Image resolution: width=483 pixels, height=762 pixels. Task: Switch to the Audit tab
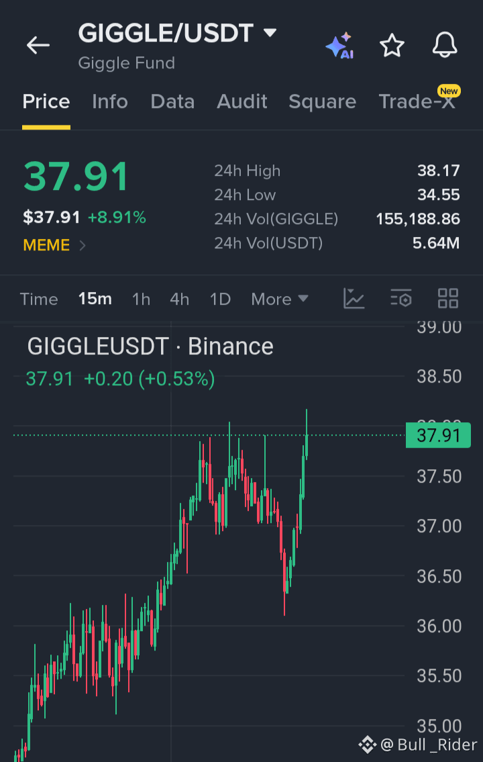point(241,102)
